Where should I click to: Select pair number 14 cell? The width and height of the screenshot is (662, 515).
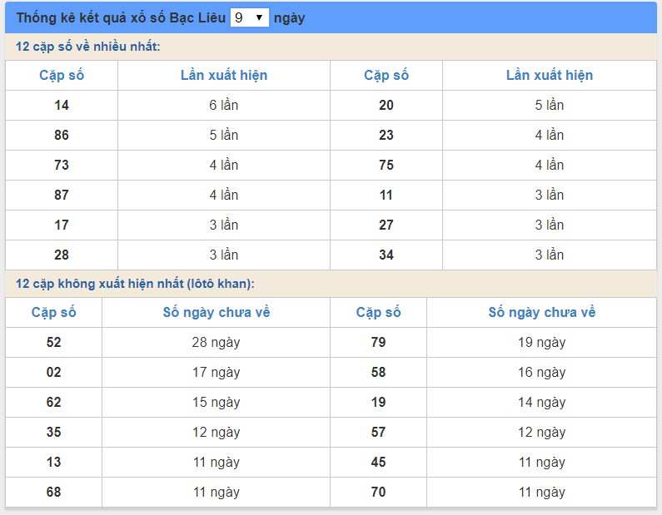pyautogui.click(x=62, y=105)
